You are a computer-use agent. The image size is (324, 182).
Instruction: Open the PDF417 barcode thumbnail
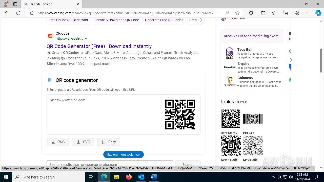253,119
